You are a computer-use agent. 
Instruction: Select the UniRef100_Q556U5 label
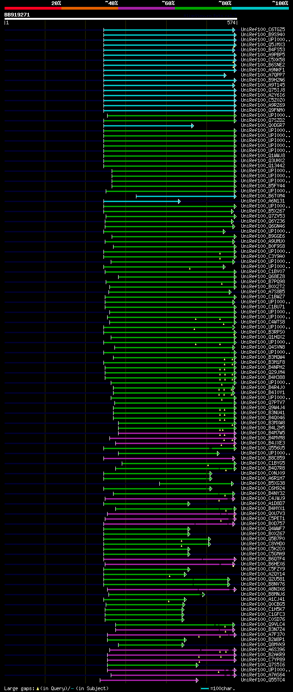tap(263, 448)
